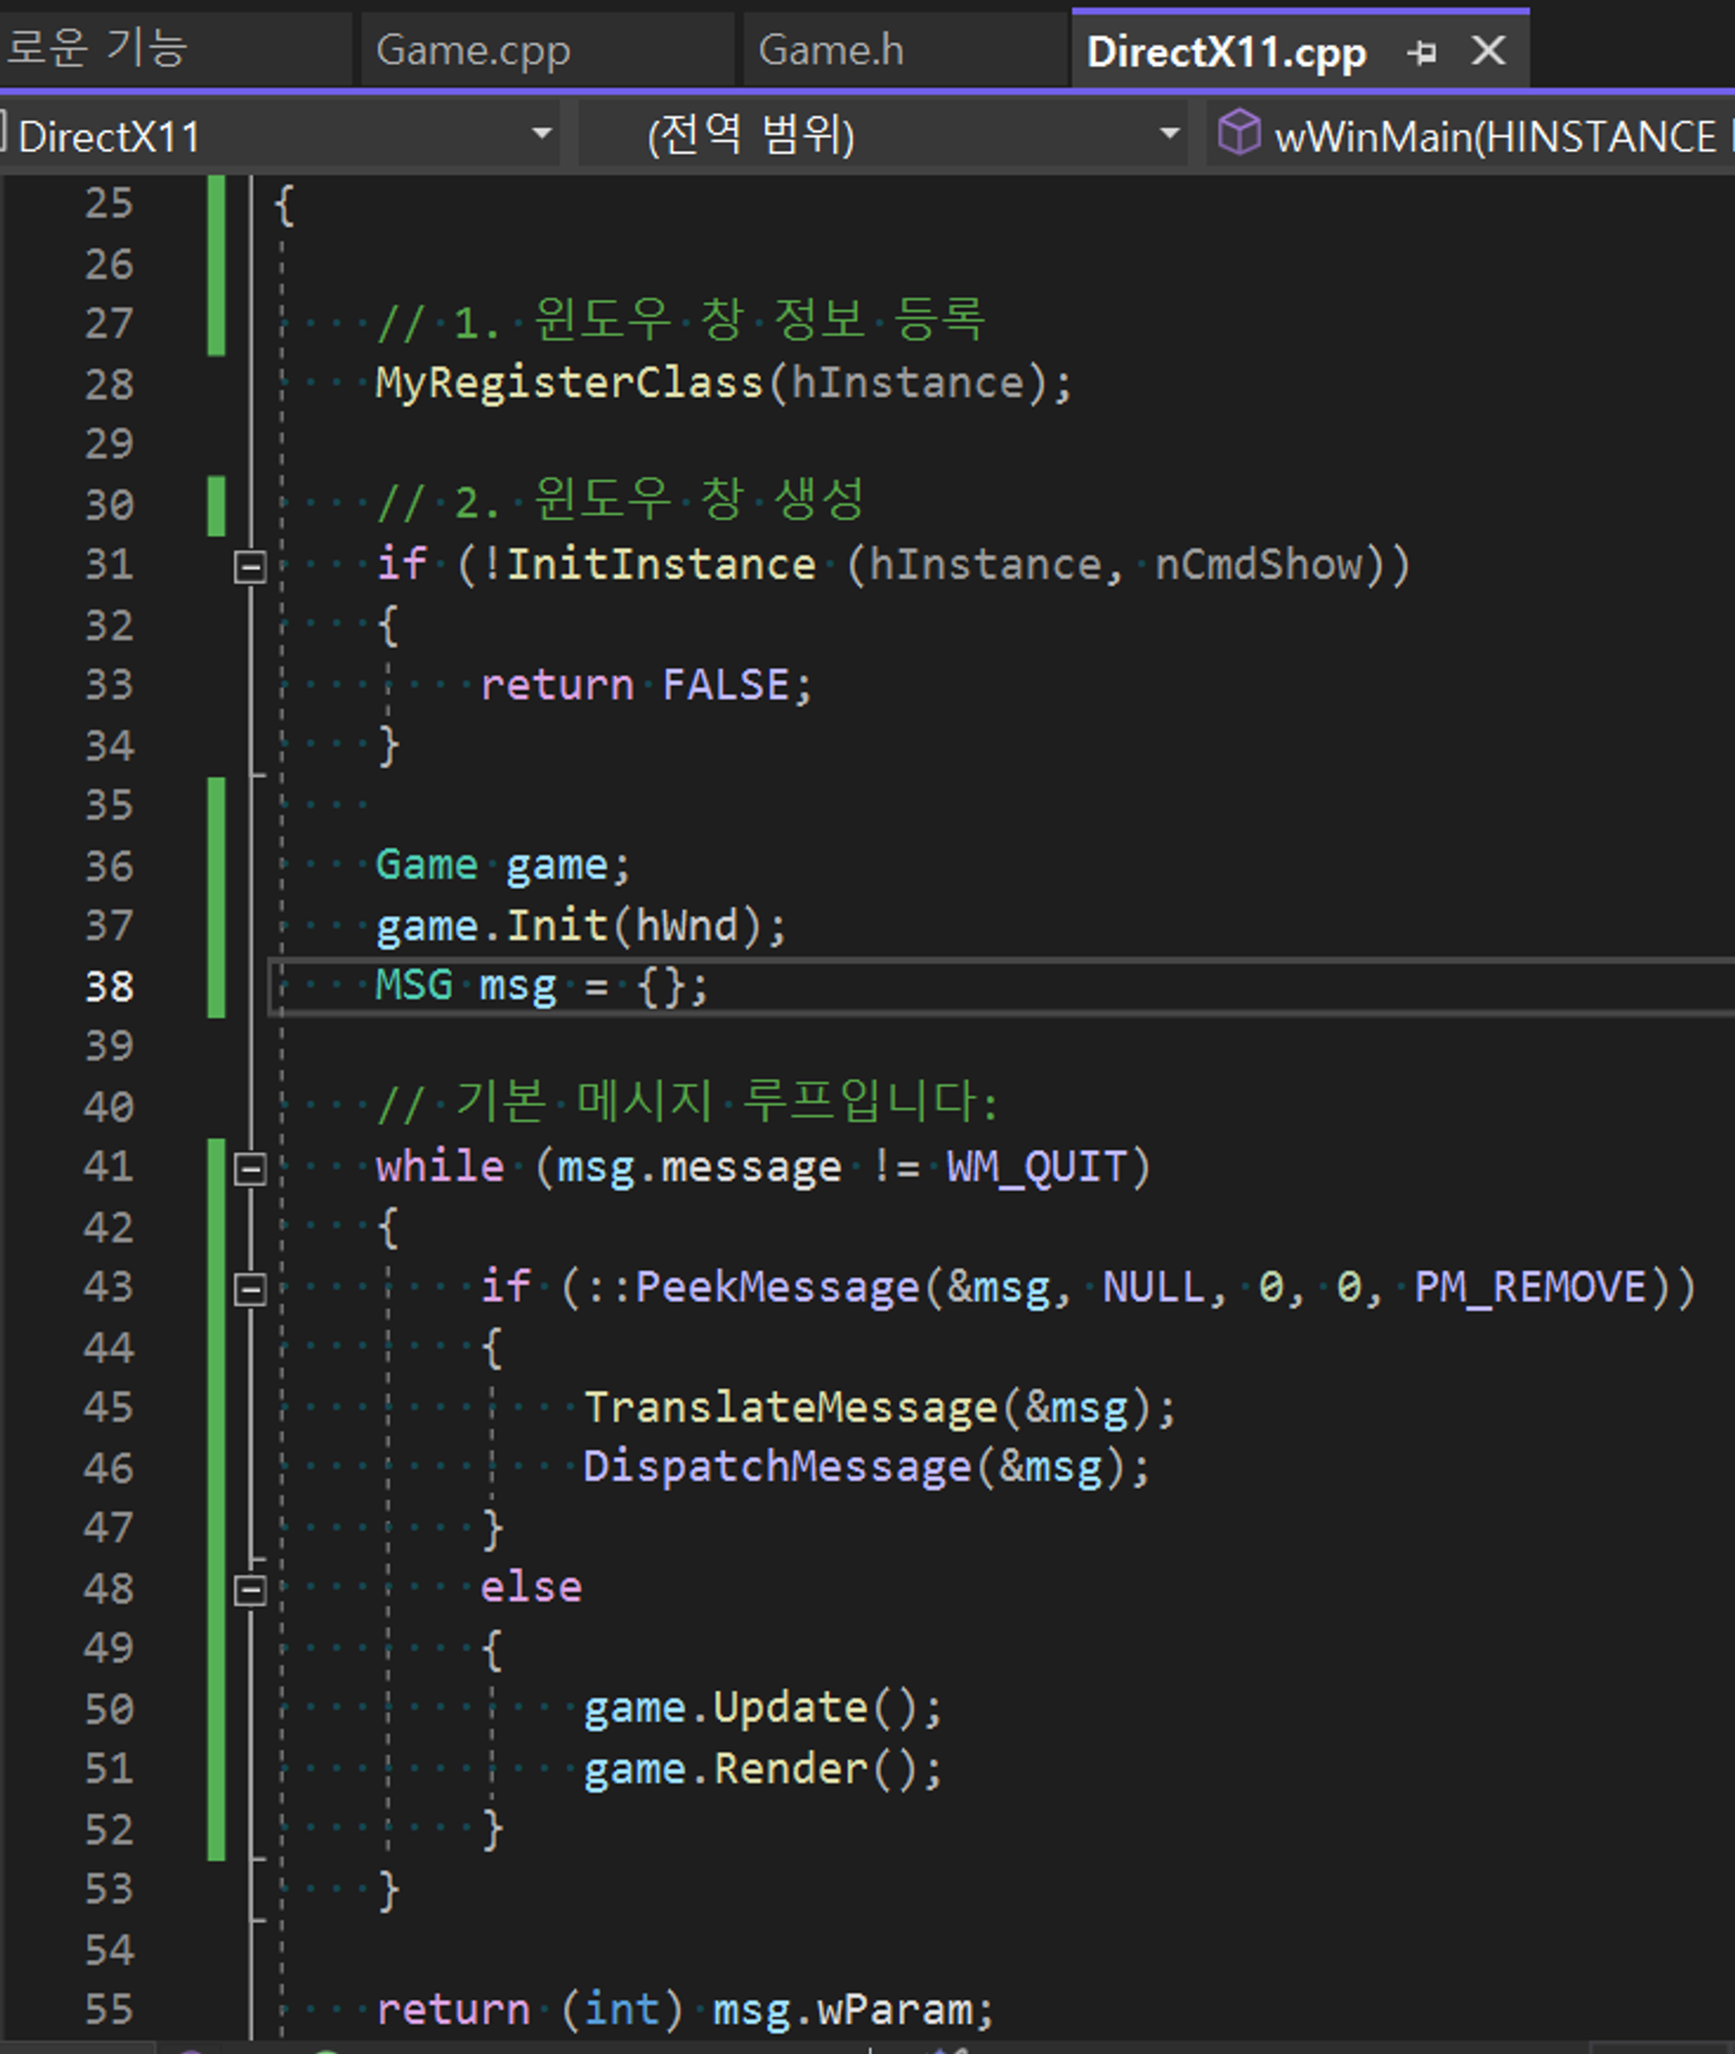The height and width of the screenshot is (2054, 1735).
Task: Click line number 55 in the margin
Action: 109,2010
